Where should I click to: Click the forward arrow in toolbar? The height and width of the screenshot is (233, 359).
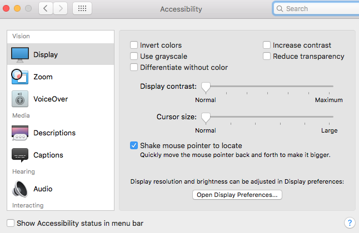tap(61, 9)
